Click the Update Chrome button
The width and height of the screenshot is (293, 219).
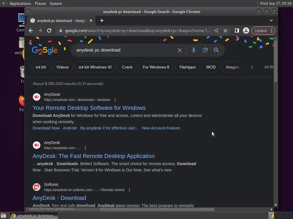point(261,31)
